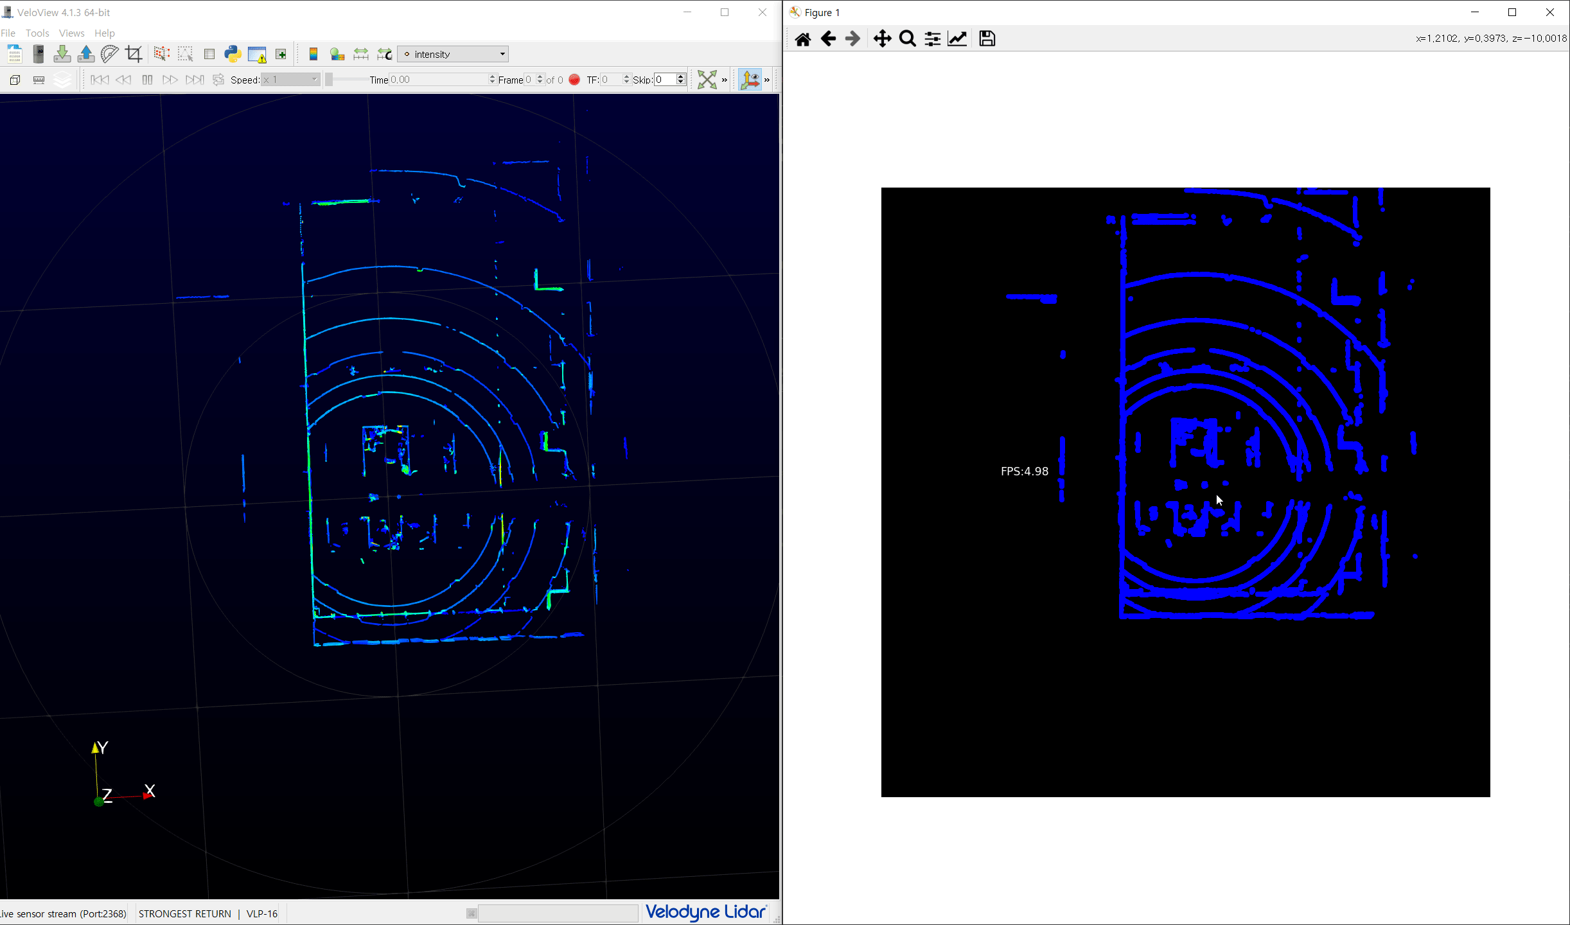Rescale colors to data range

[x=361, y=54]
